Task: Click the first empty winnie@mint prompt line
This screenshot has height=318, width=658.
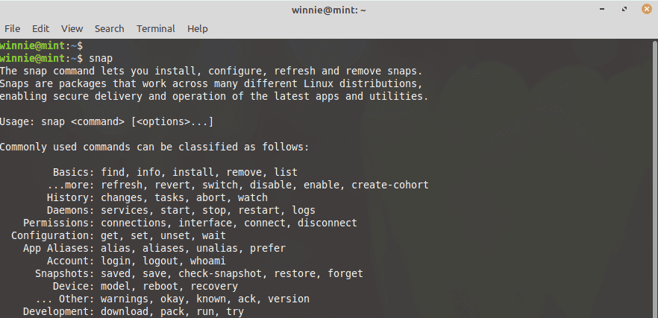Action: pos(42,45)
